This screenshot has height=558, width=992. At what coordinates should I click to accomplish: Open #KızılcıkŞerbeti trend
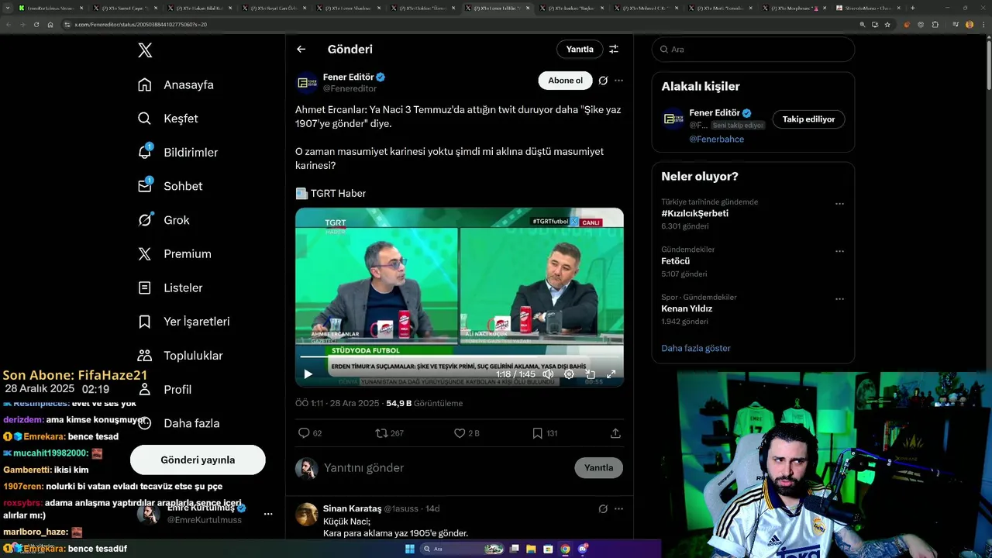tap(694, 213)
